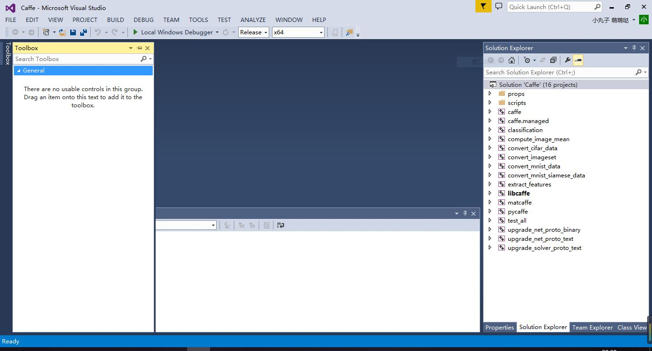Switch to the Properties tab
652x351 pixels.
point(500,327)
